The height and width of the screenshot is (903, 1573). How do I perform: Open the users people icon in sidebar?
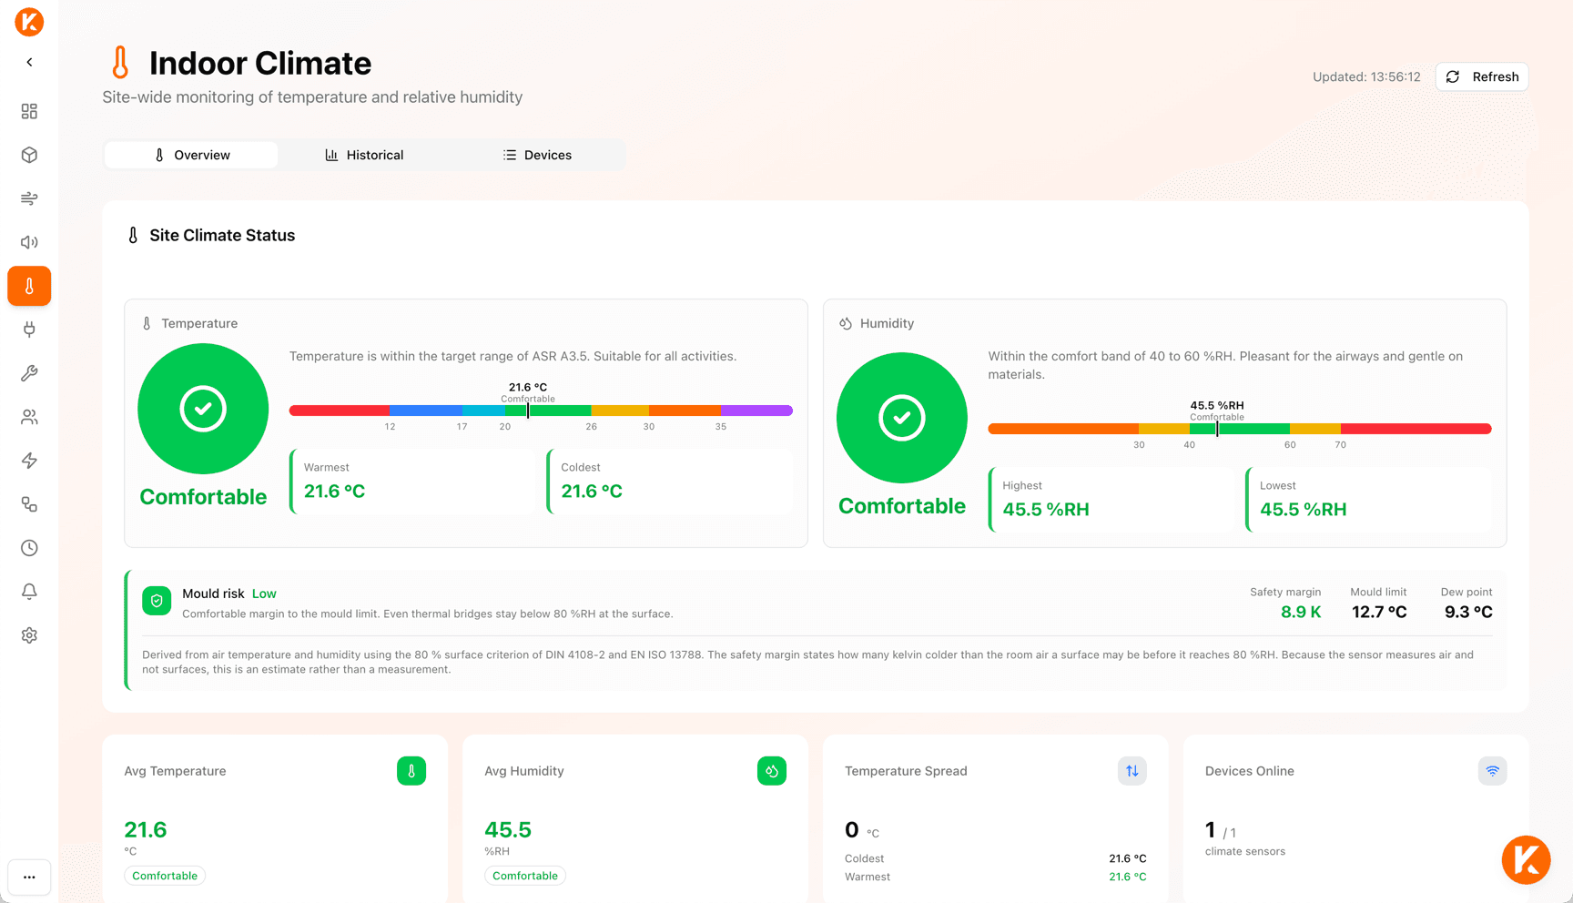point(29,417)
